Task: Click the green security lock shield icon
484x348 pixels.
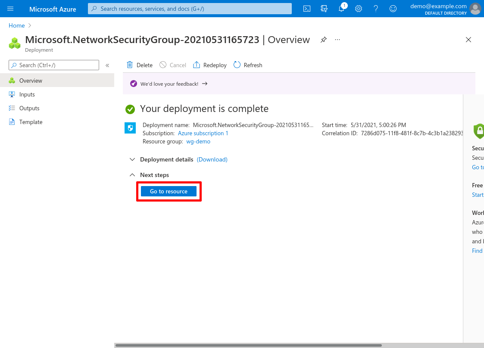Action: click(478, 131)
